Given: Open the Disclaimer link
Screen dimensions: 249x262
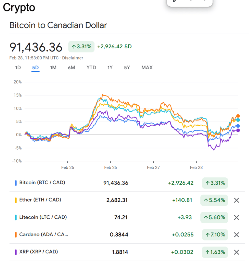Looking at the screenshot, I should (73, 58).
